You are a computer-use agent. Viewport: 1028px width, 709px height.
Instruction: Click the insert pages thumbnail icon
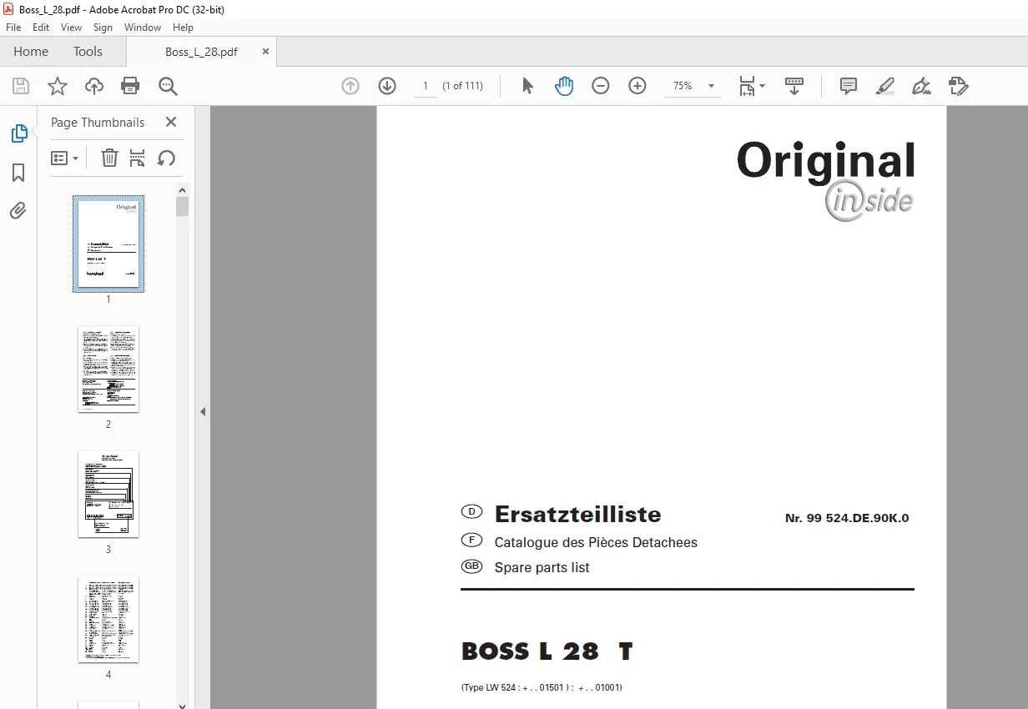pos(138,158)
